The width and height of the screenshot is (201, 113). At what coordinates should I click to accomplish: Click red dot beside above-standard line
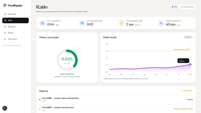(x=40, y=99)
